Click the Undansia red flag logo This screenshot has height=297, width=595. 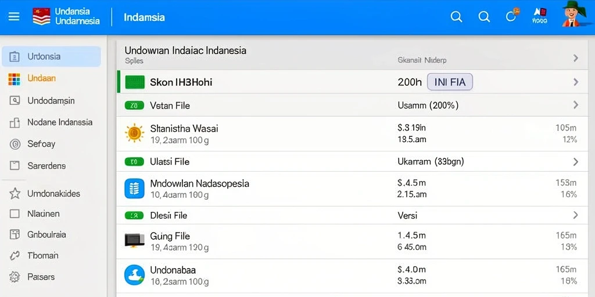click(x=41, y=17)
